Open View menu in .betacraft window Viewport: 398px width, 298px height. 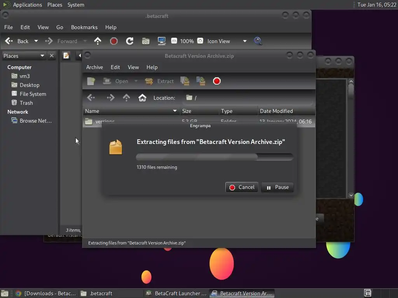[x=43, y=27]
